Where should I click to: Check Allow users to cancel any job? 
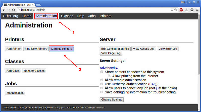pyautogui.click(x=102, y=88)
